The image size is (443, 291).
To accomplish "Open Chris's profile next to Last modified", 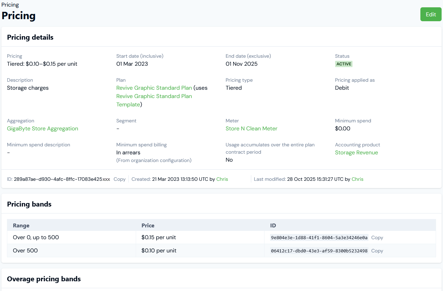I will 357,179.
